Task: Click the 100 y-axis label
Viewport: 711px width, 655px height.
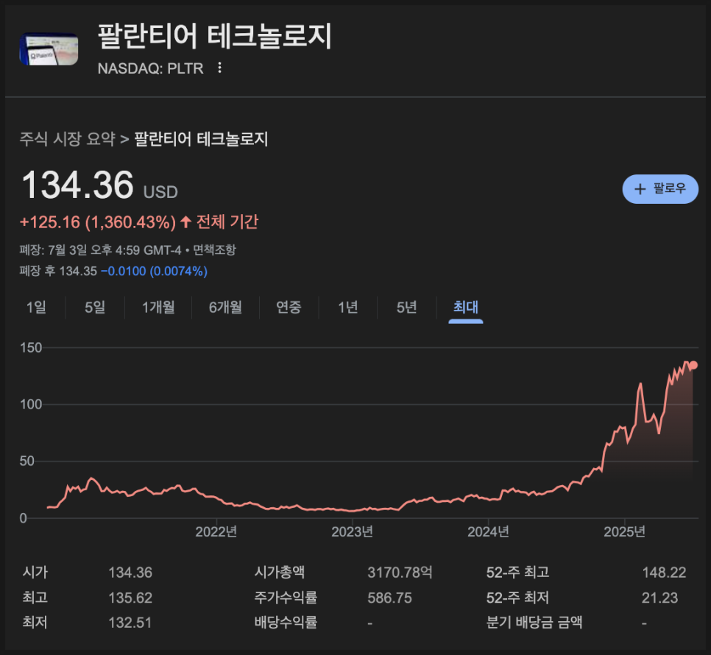Action: [x=31, y=404]
